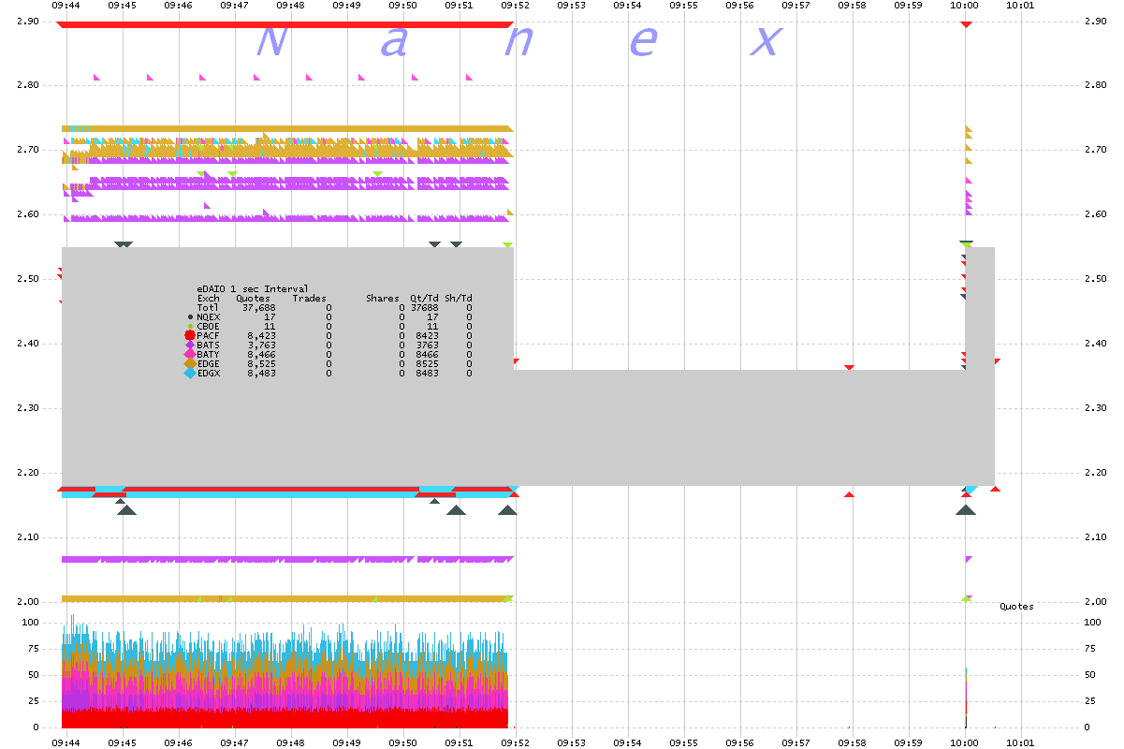Click the 'Shares' column header
This screenshot has width=1124, height=749.
click(383, 298)
